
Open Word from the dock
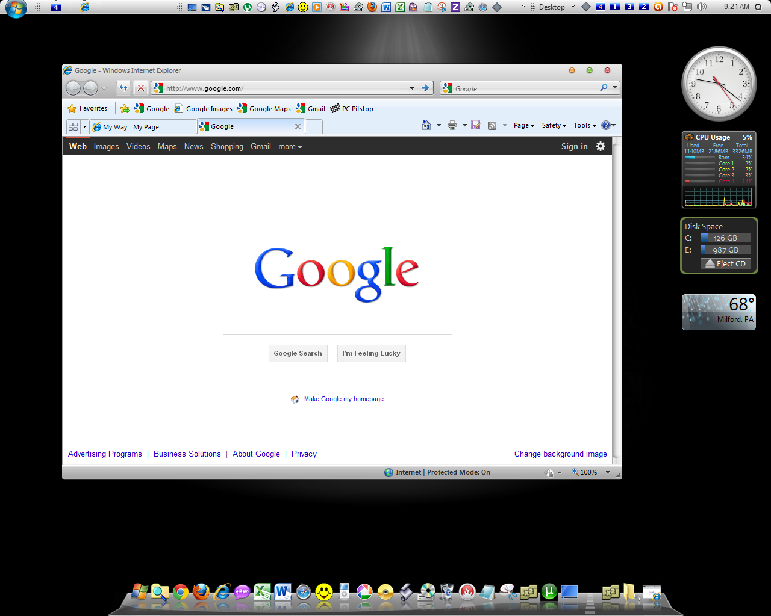pos(282,593)
